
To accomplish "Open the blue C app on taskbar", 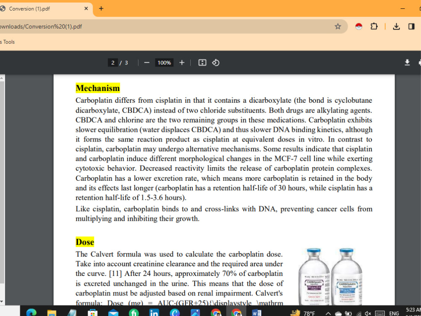I will point(175,313).
